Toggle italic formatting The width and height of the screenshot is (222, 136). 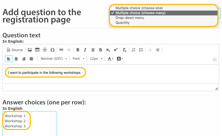point(85,50)
